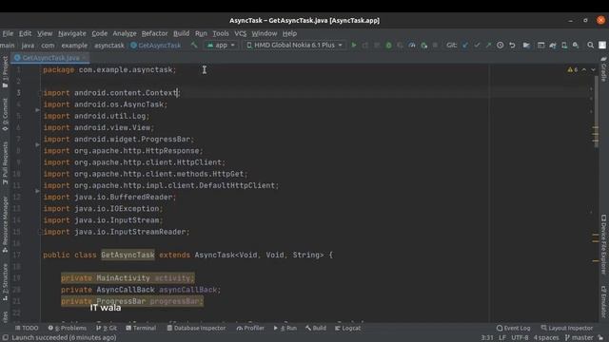Open the Event Log panel
Screen dimensions: 609x342
click(513, 328)
